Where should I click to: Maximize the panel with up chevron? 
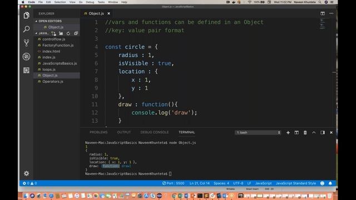click(314, 132)
